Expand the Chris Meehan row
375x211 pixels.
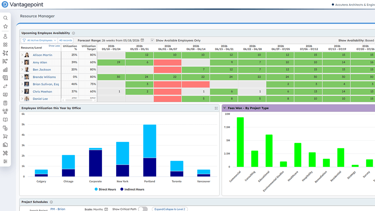point(22,91)
